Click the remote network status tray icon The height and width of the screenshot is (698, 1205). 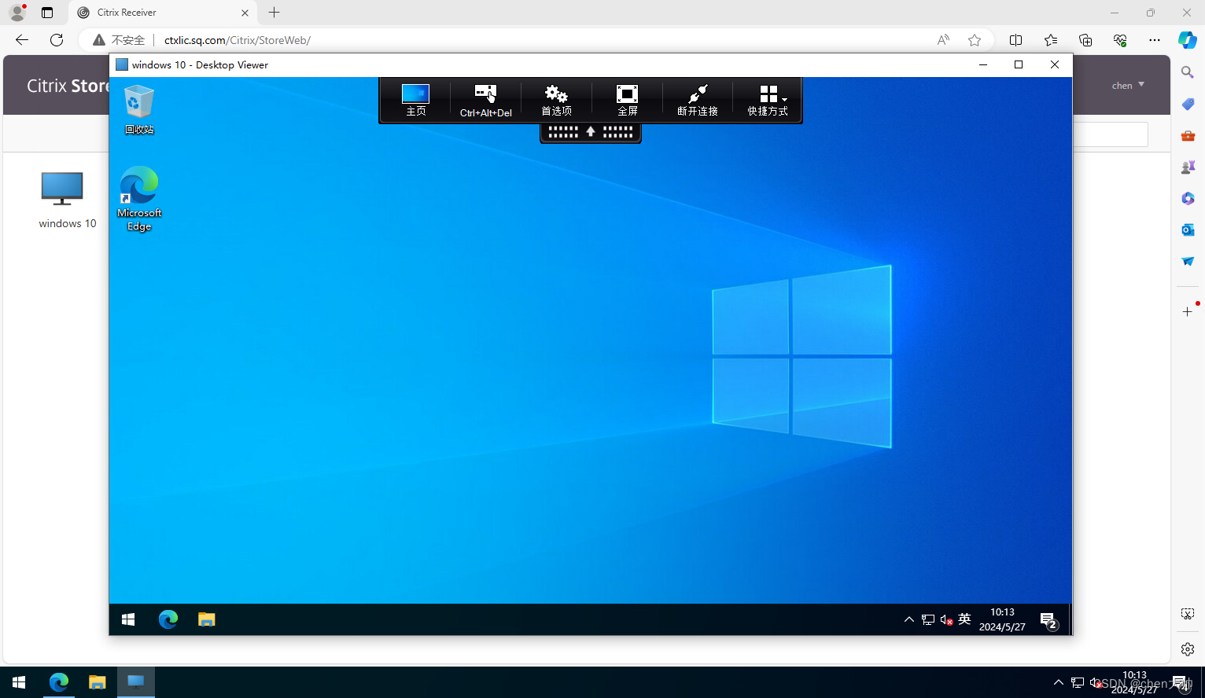tap(928, 619)
